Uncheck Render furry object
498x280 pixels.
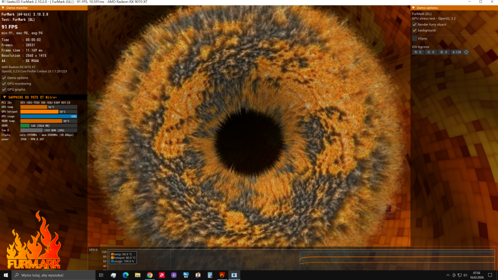tap(414, 24)
